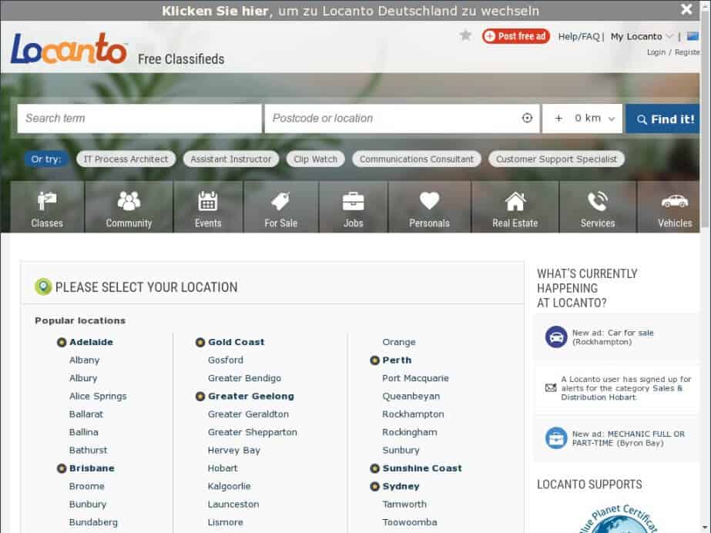The width and height of the screenshot is (711, 533).
Task: Click the green location pin icon
Action: [43, 287]
